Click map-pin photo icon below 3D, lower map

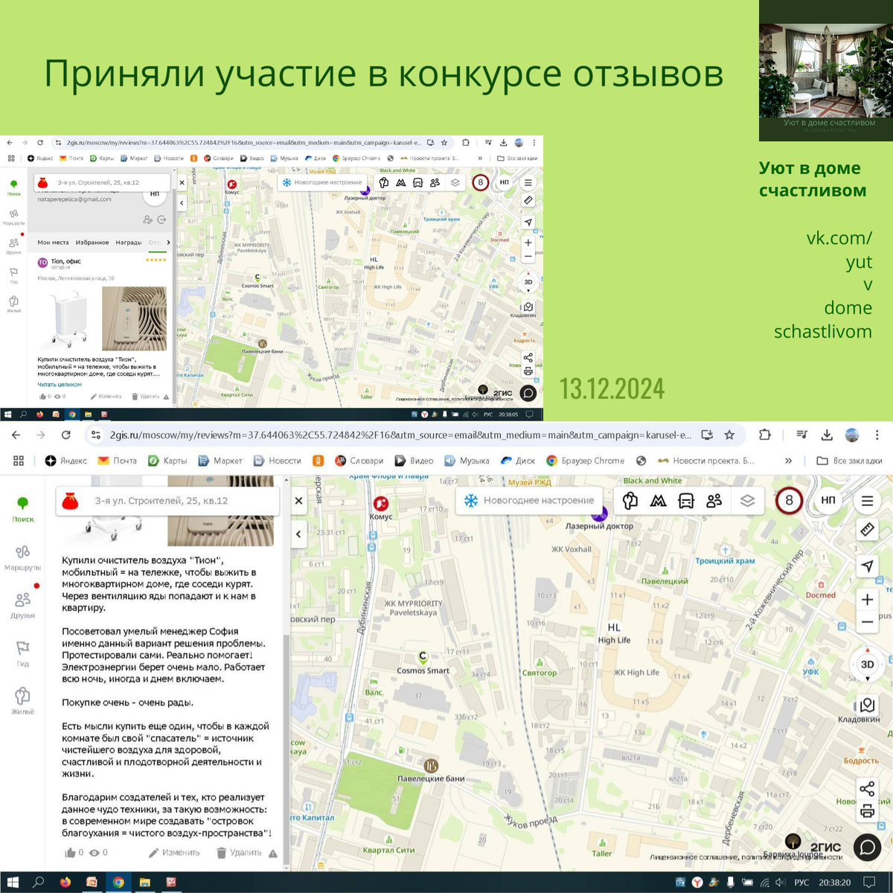867,705
